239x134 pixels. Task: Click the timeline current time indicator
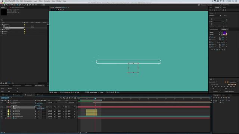click(x=95, y=99)
